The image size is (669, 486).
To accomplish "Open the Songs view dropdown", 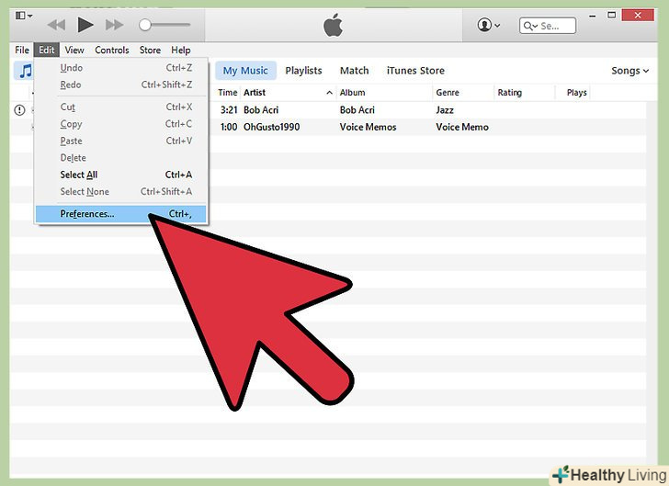I will tap(629, 71).
